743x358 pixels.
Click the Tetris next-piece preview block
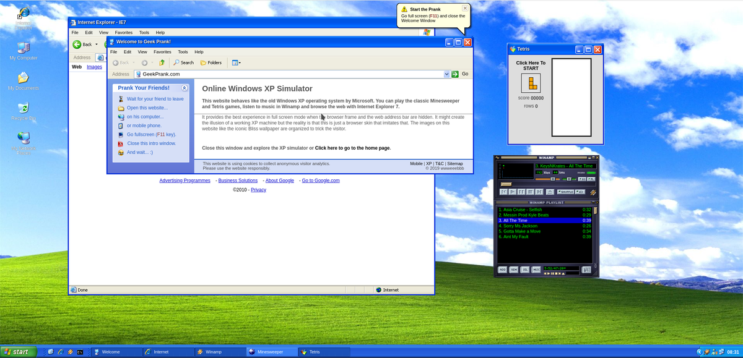(x=531, y=83)
